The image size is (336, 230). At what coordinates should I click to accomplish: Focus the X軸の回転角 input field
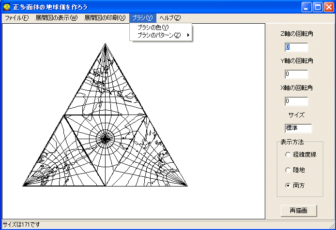click(296, 101)
